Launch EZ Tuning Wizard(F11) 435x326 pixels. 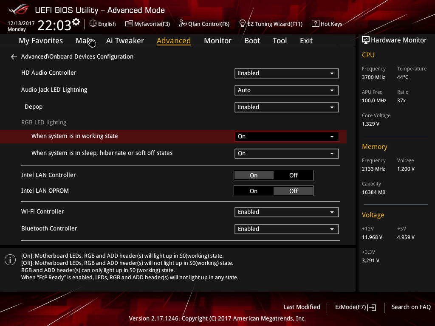pyautogui.click(x=271, y=24)
